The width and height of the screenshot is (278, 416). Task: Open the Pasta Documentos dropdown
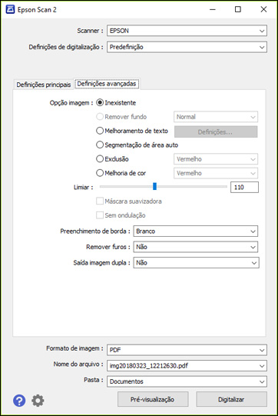point(187,381)
